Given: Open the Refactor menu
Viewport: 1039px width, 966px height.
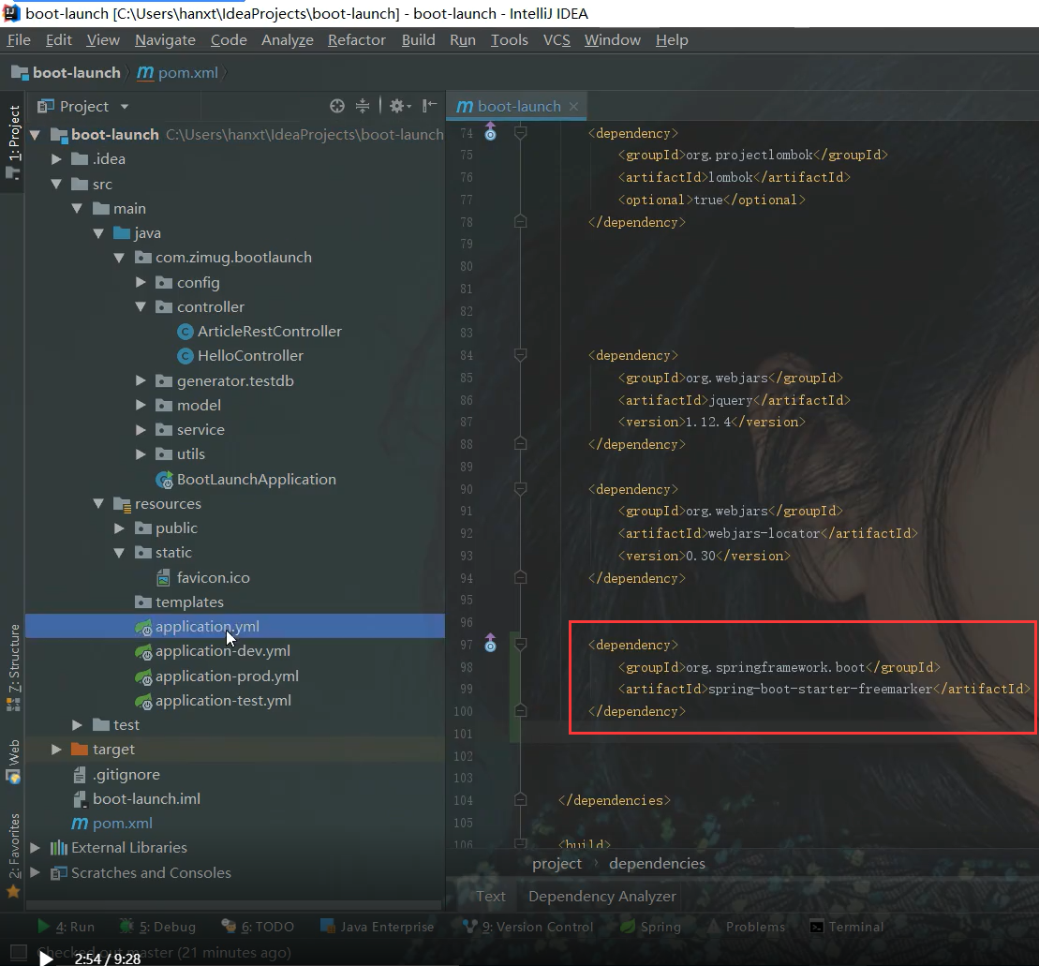Looking at the screenshot, I should (357, 39).
